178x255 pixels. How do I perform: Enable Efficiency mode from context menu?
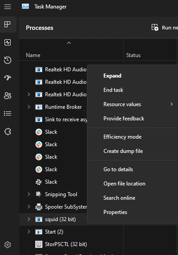pyautogui.click(x=122, y=137)
